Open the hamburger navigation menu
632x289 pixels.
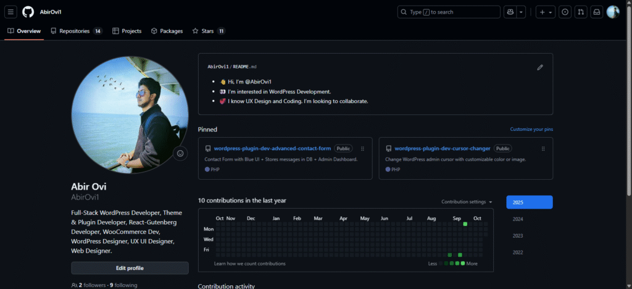pos(10,12)
